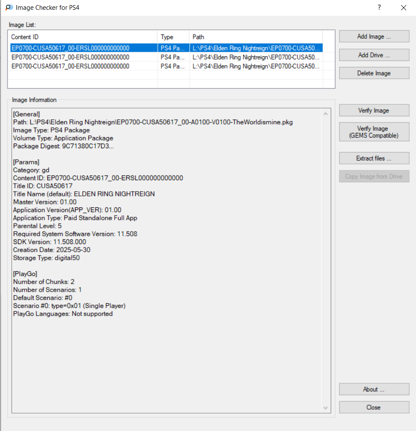
Task: Click the plain Verify Image button
Action: (374, 110)
